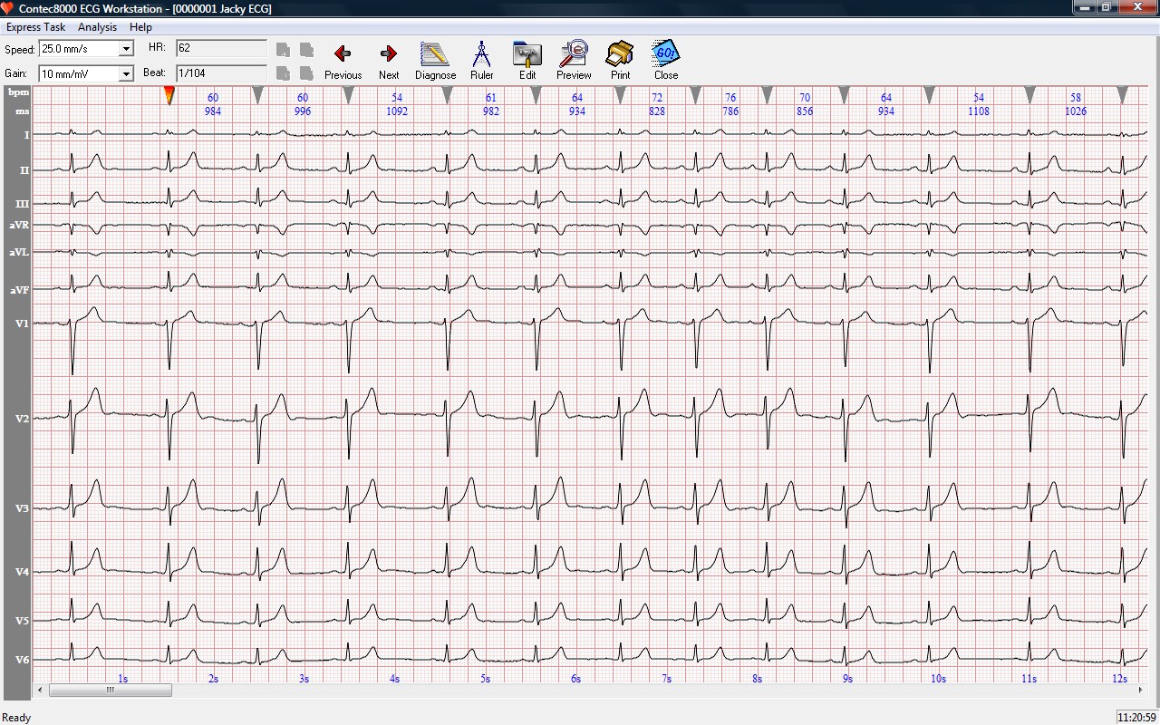Expand the Gain dropdown

[x=126, y=73]
